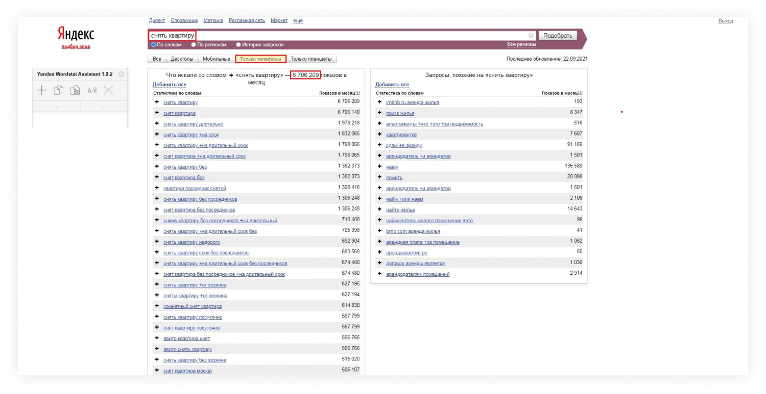Click the '136 589' impressions value
The image size is (766, 394).
click(x=572, y=166)
